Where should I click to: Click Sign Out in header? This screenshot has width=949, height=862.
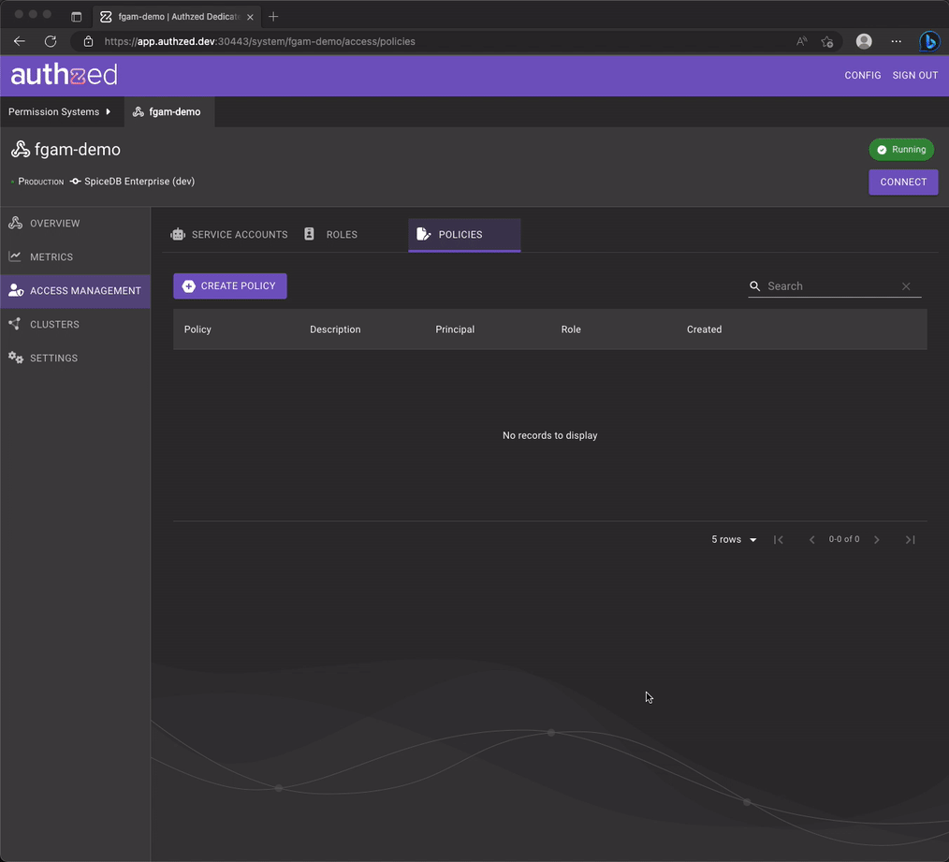point(914,75)
